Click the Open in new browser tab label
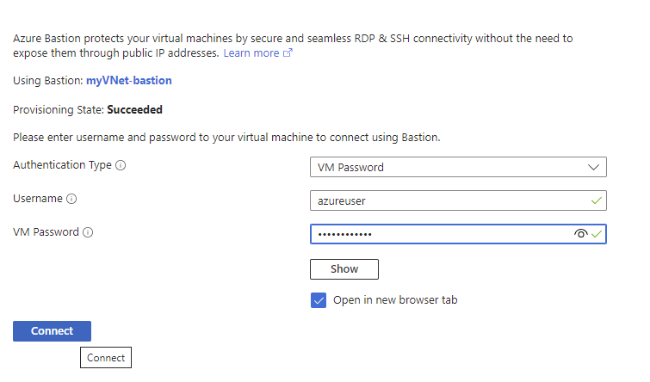The width and height of the screenshot is (650, 382). tap(395, 301)
